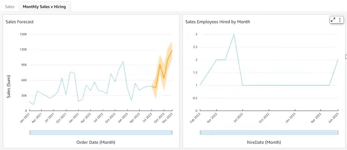347x150 pixels.
Task: Click the hireDate range slider bar
Action: pos(269,133)
